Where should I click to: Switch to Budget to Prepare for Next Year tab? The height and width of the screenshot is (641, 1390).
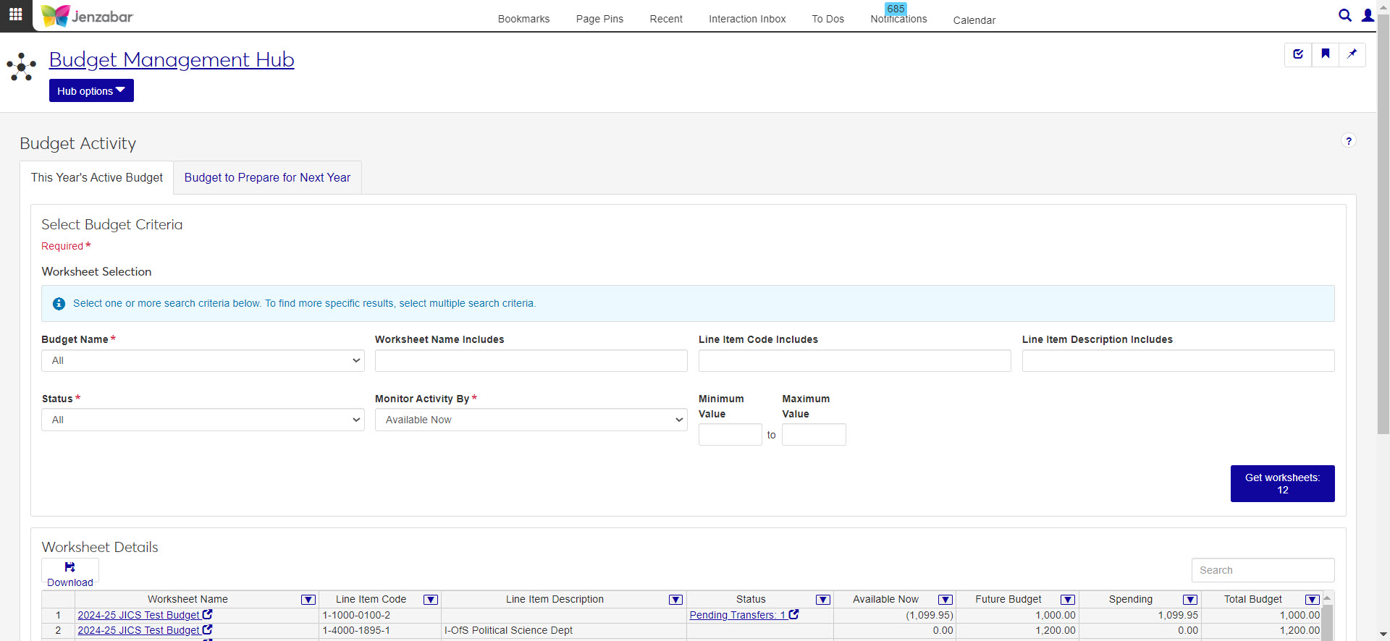pyautogui.click(x=267, y=178)
